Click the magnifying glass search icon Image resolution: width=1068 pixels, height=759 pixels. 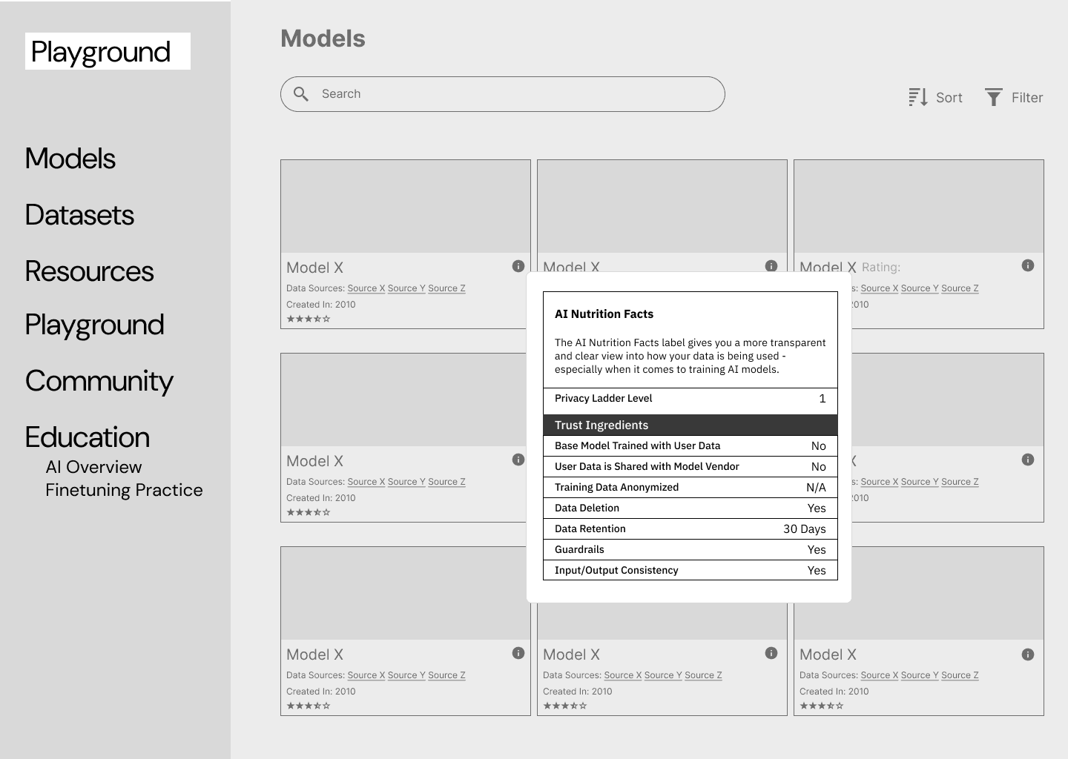point(301,94)
